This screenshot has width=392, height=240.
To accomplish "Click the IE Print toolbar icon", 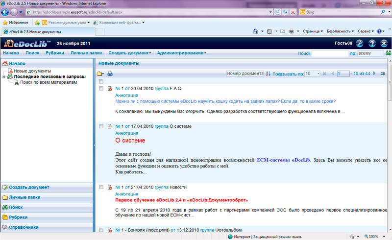I will click(x=291, y=31).
